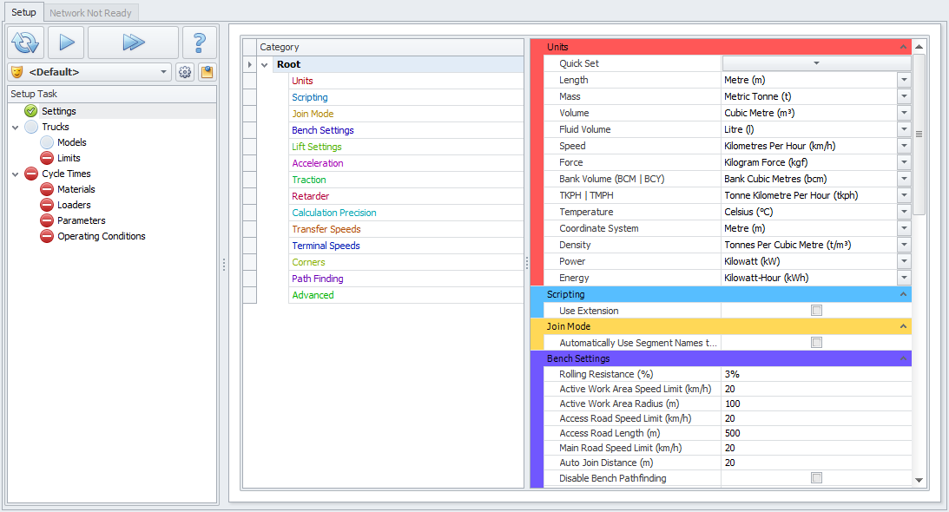Click red icon beside Operating Conditions
Image resolution: width=949 pixels, height=512 pixels.
point(47,237)
